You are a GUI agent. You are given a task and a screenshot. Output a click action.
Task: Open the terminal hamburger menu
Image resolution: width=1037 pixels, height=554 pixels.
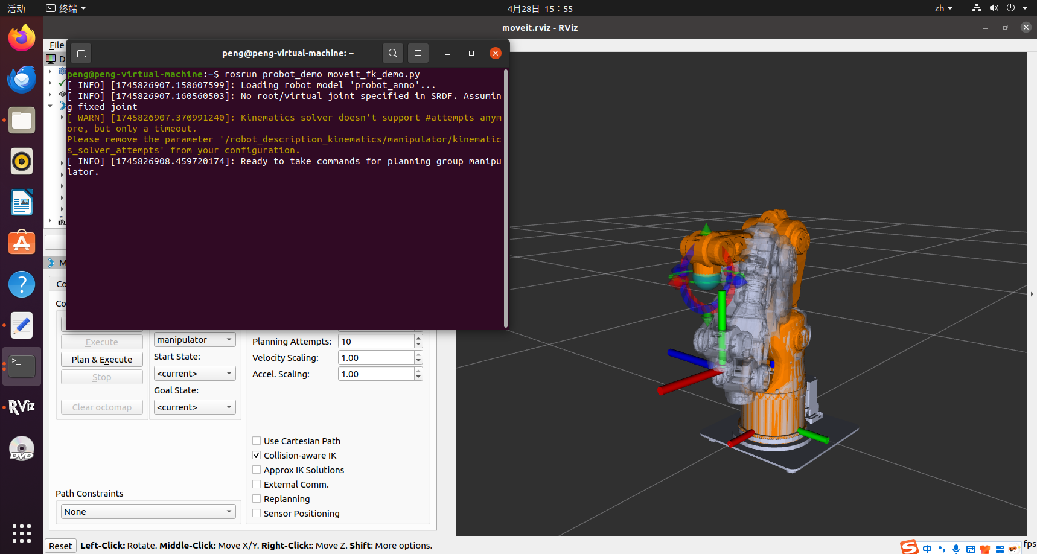point(418,53)
